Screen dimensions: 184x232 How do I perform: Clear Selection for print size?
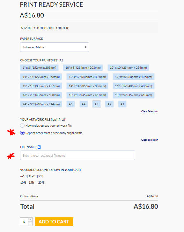(x=150, y=111)
